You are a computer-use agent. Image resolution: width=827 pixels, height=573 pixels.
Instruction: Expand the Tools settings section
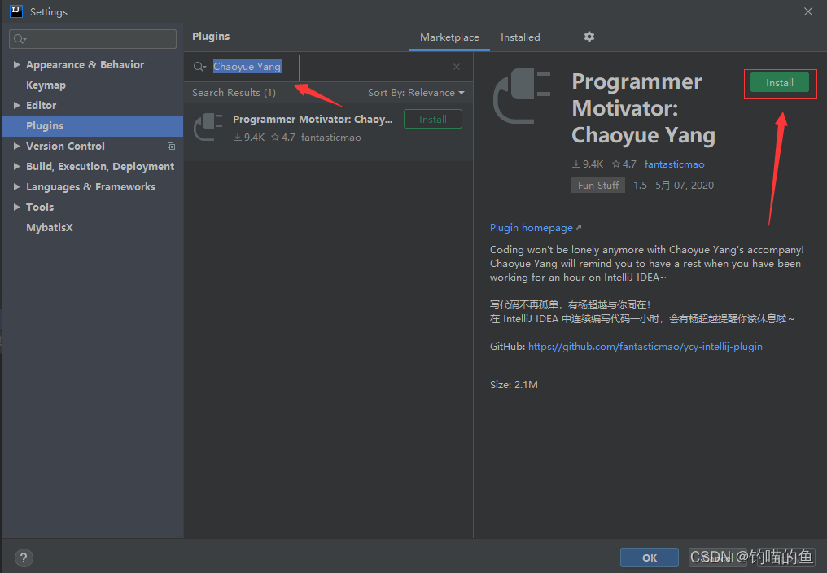pos(17,207)
